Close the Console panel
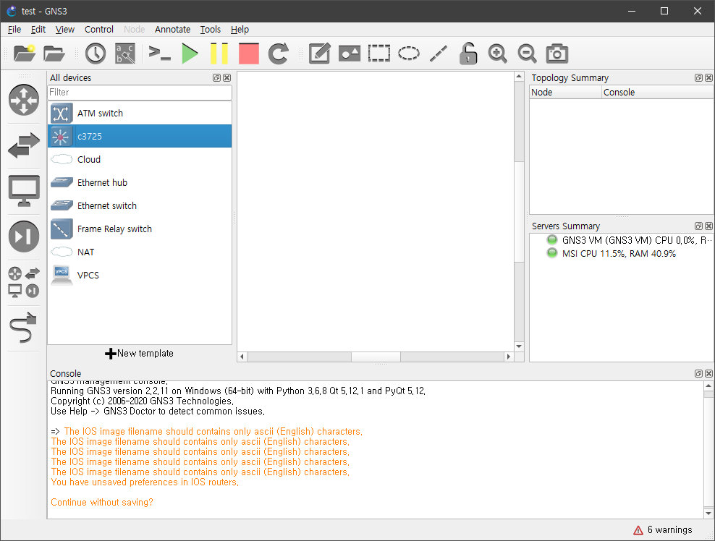This screenshot has height=541, width=715. pos(708,374)
